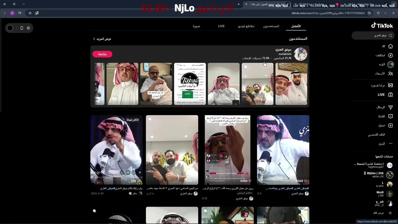This screenshot has height=224, width=398.
Task: Open author حاكم under the 25K video
Action: pyautogui.click(x=135, y=194)
